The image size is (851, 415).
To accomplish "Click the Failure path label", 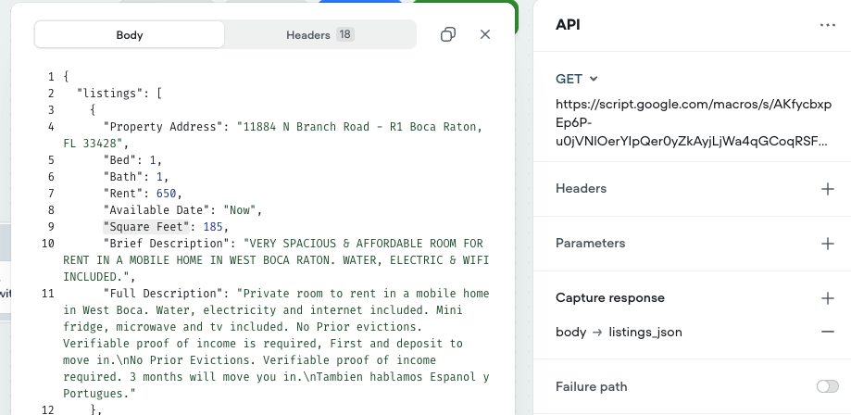I will [x=591, y=386].
